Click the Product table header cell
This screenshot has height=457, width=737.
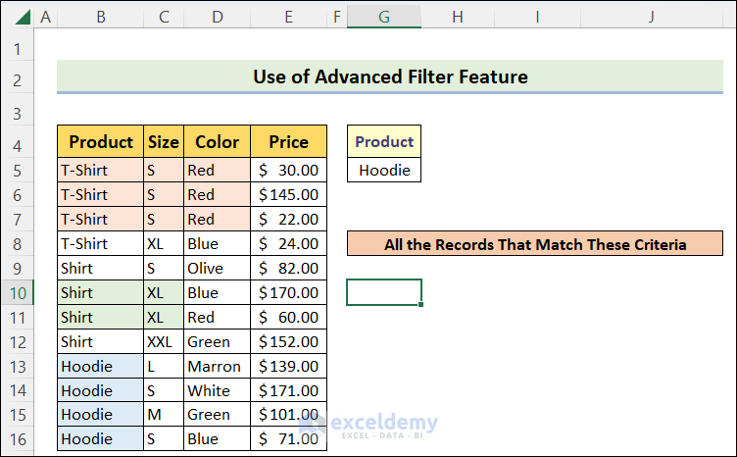pyautogui.click(x=100, y=142)
